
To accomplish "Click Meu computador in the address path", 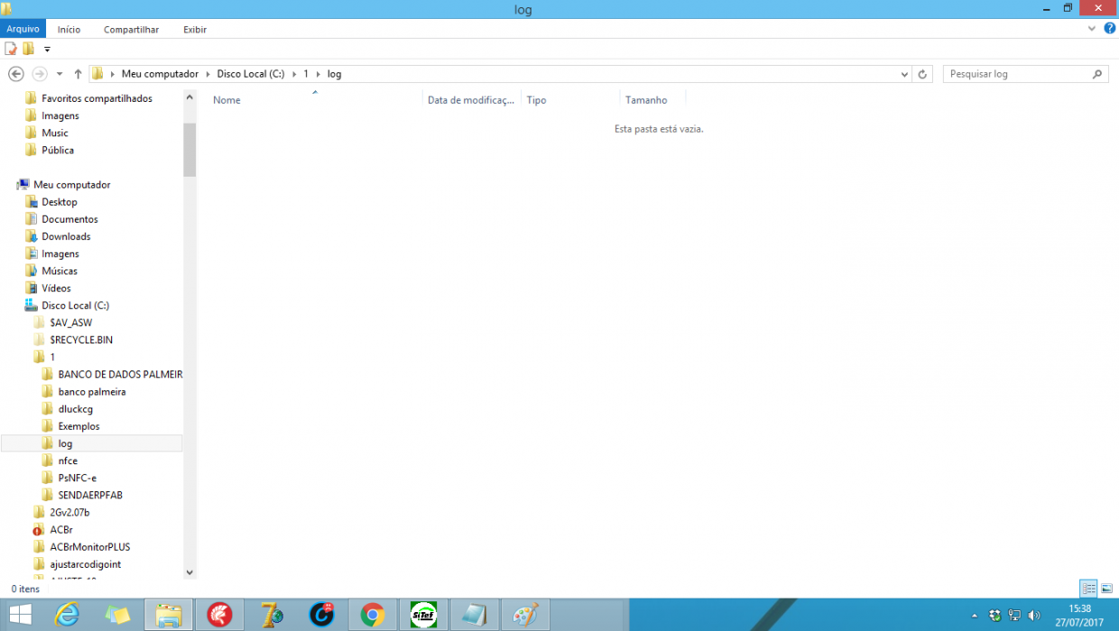I will (160, 74).
